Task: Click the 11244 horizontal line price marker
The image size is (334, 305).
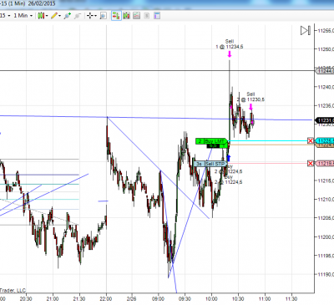Action: 325,71
